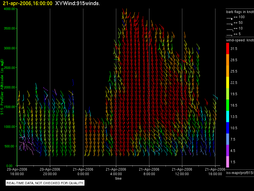The image size is (254, 191).
Task: Pick the red swatch beside 31.5 knots
Action: coord(227,49)
